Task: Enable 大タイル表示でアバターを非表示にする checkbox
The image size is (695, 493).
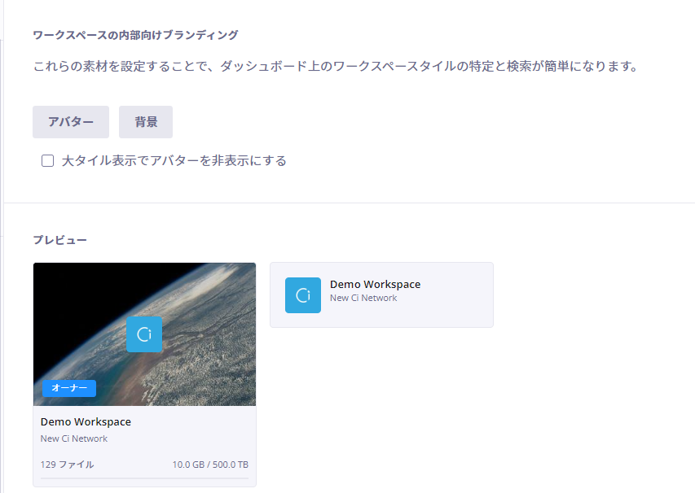Action: (x=47, y=160)
